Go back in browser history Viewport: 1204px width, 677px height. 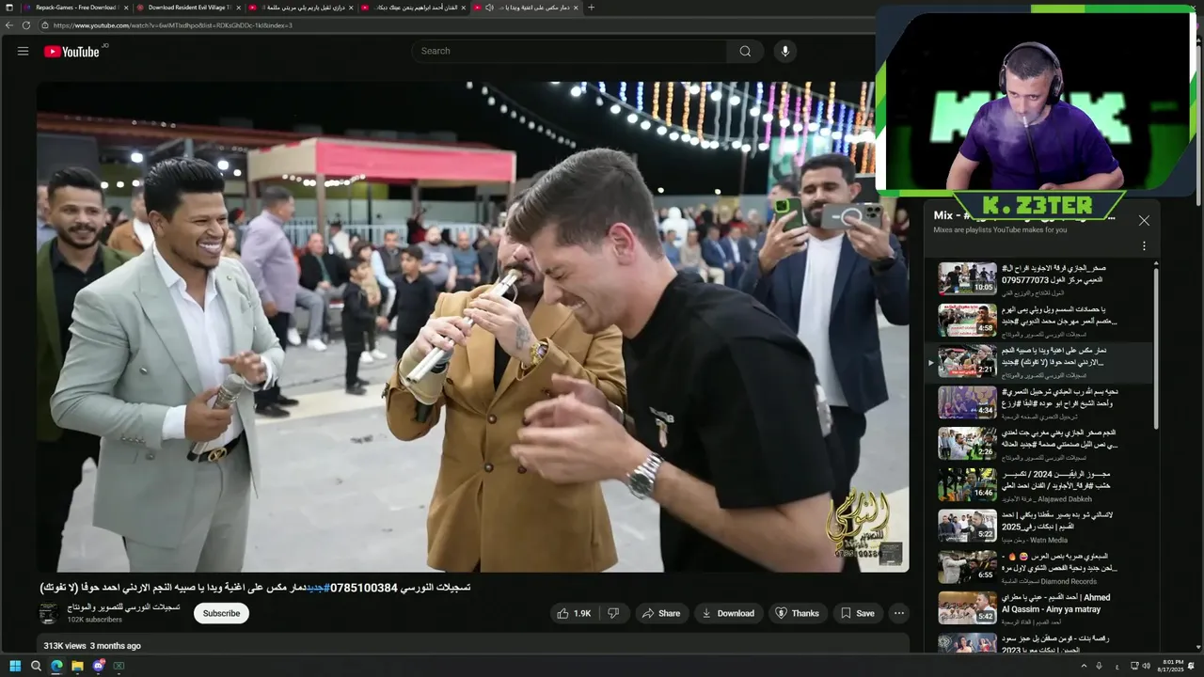click(9, 25)
